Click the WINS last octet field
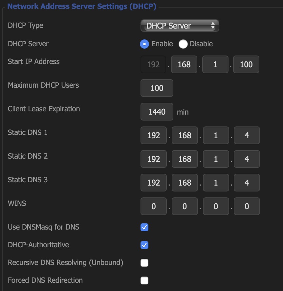 pos(247,206)
